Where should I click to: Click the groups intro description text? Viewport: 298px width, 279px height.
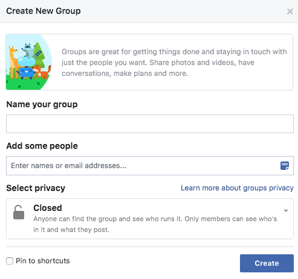[x=174, y=63]
